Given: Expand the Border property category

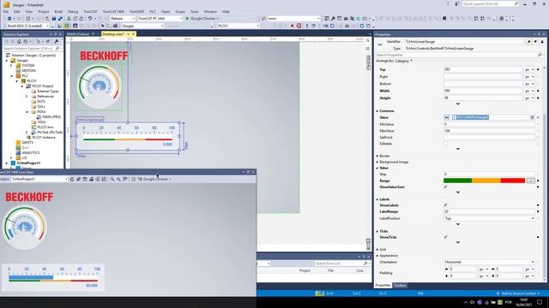Looking at the screenshot, I should point(377,156).
